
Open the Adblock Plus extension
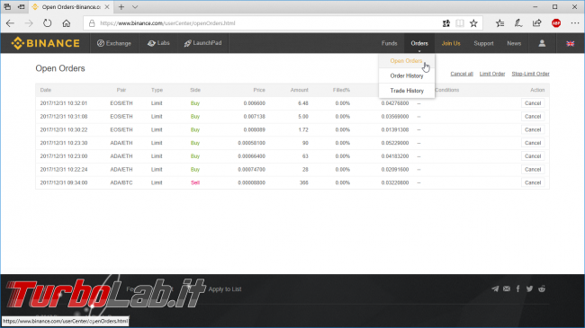click(556, 23)
